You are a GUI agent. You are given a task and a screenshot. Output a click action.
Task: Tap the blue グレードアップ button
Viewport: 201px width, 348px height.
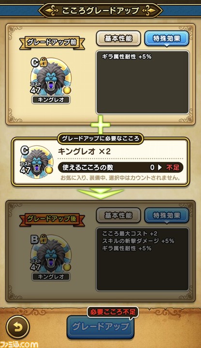100,327
